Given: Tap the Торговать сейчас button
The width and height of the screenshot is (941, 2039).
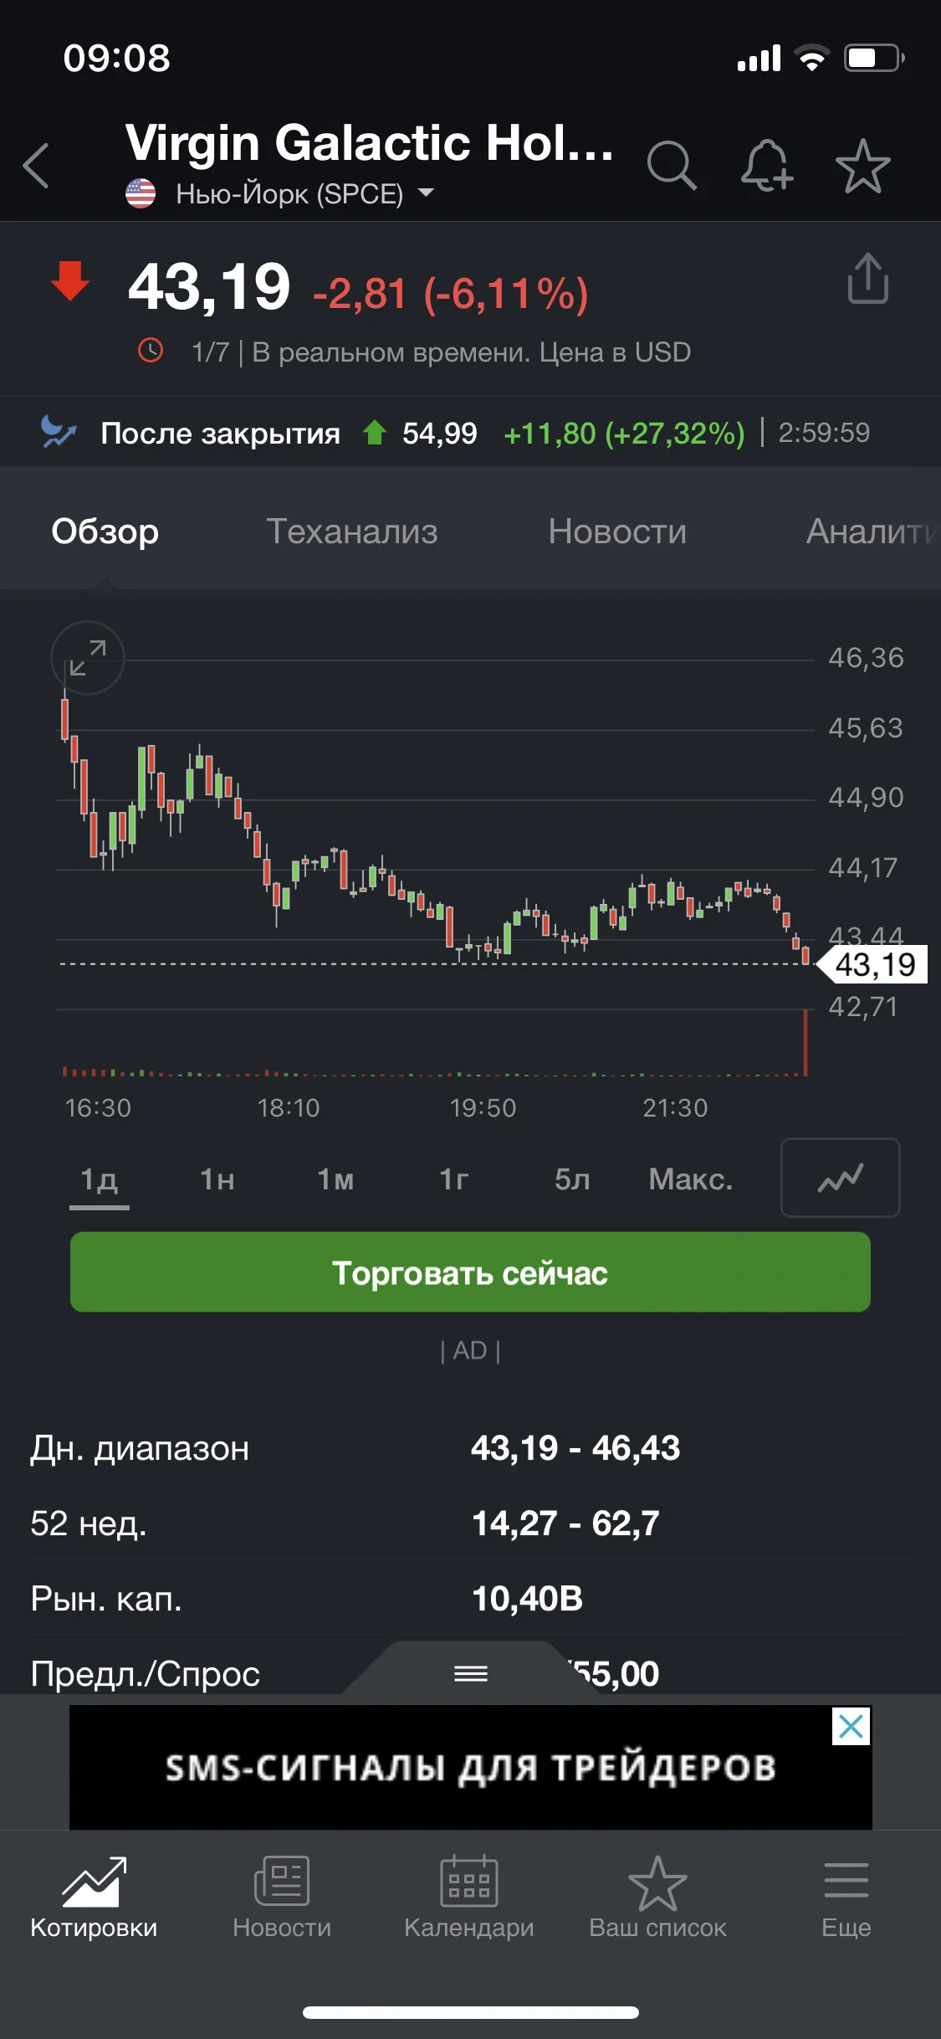Looking at the screenshot, I should click(x=470, y=1271).
